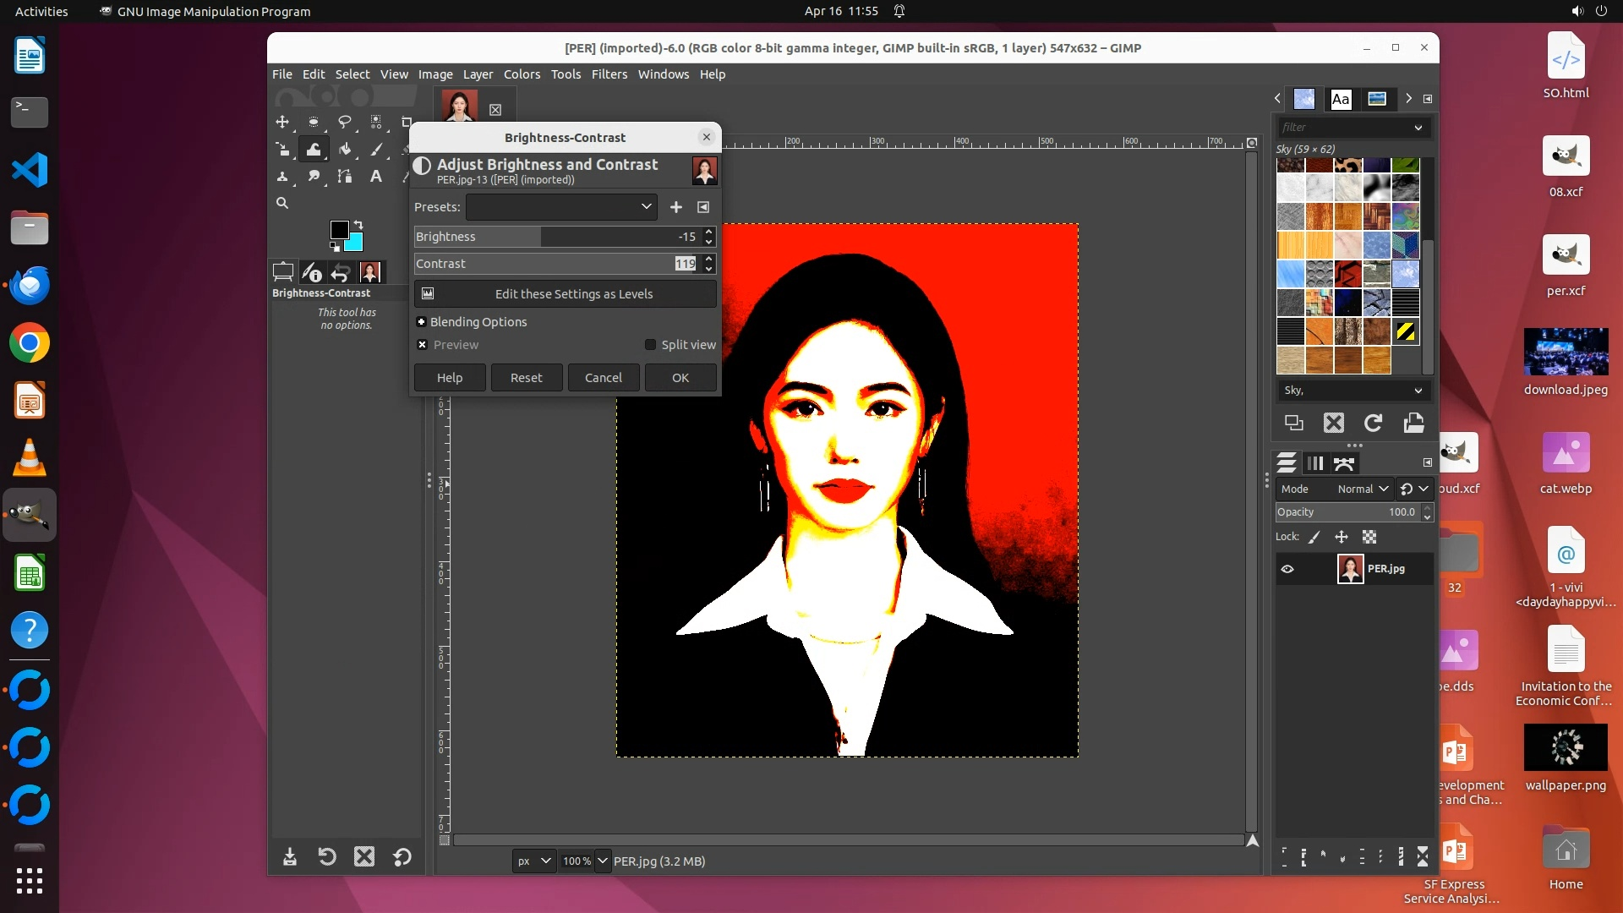Select the Move tool in the toolbox
The image size is (1623, 913).
[x=282, y=122]
